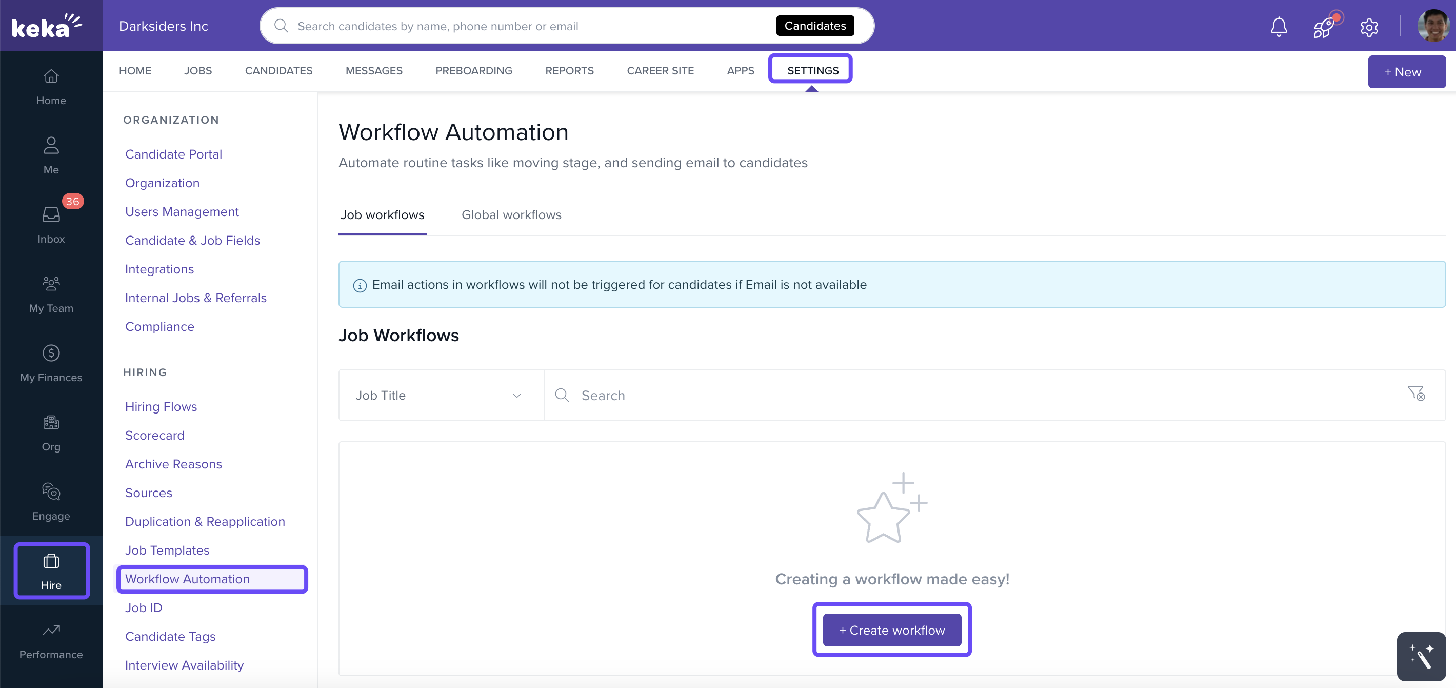1456x688 pixels.
Task: Go to My Finances in sidebar
Action: click(51, 363)
